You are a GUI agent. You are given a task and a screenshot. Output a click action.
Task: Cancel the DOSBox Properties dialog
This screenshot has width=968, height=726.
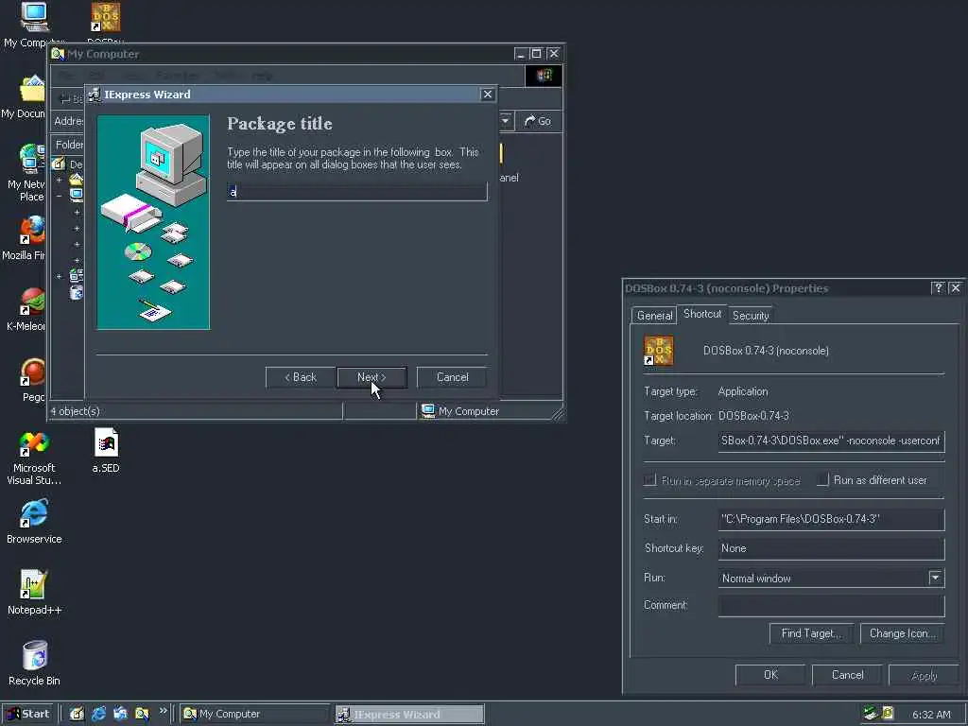point(847,675)
